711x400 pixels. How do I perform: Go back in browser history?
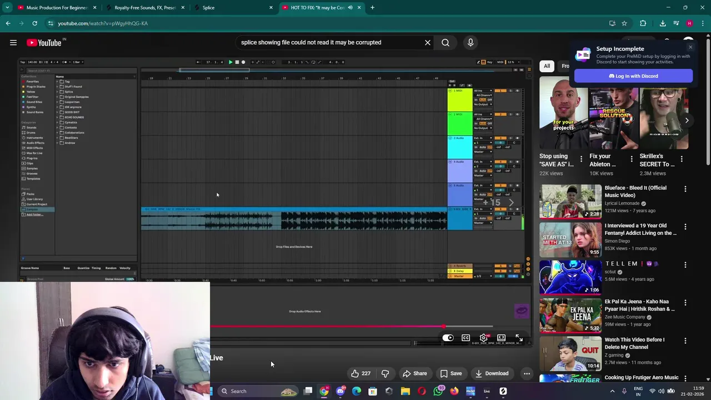[x=8, y=23]
